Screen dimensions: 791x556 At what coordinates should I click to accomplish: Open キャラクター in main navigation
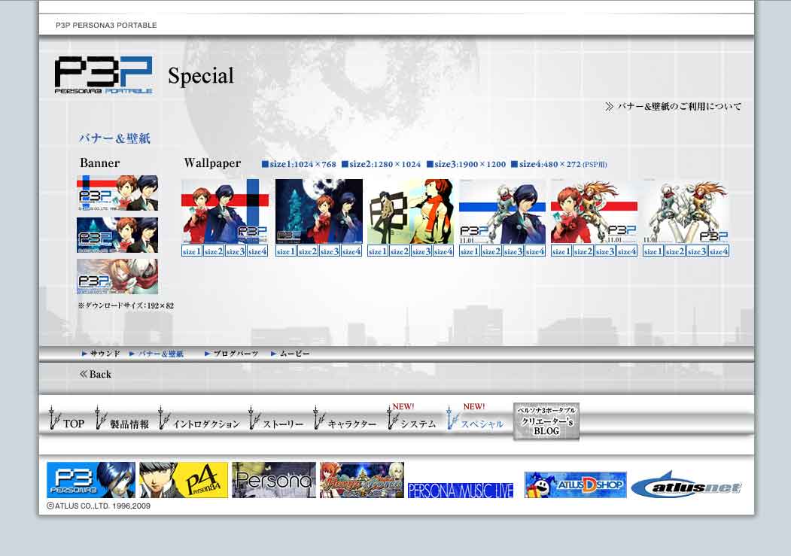[345, 420]
